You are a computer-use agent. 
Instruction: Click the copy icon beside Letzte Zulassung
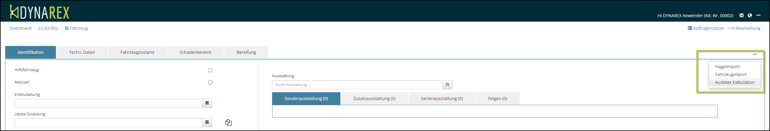(x=228, y=123)
